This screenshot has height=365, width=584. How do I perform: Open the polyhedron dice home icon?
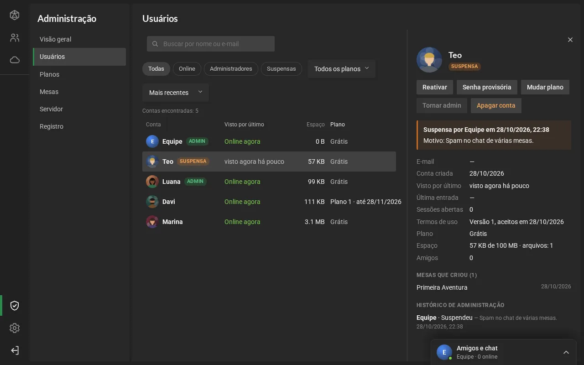15,15
